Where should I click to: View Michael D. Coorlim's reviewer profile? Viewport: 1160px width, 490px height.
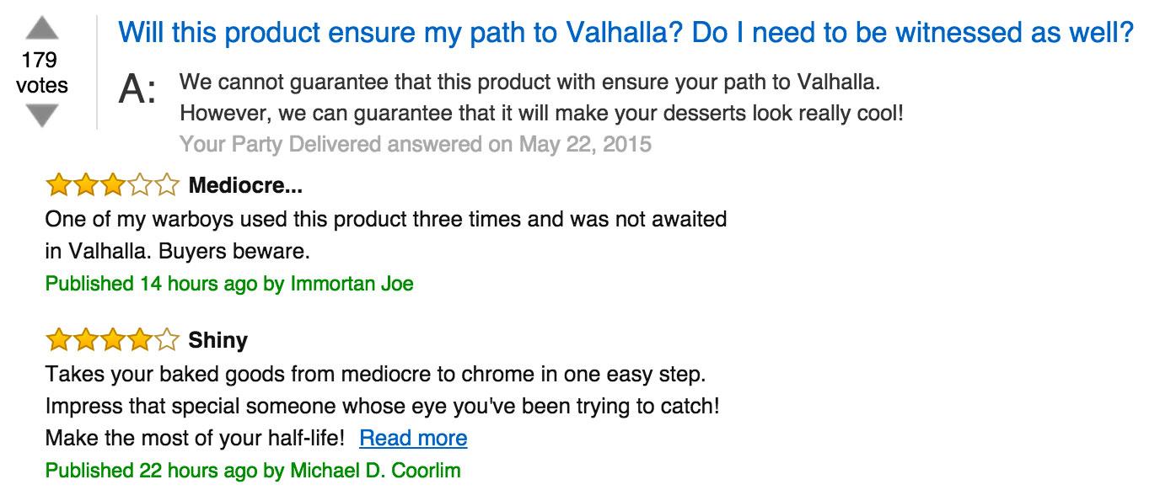pyautogui.click(x=375, y=470)
